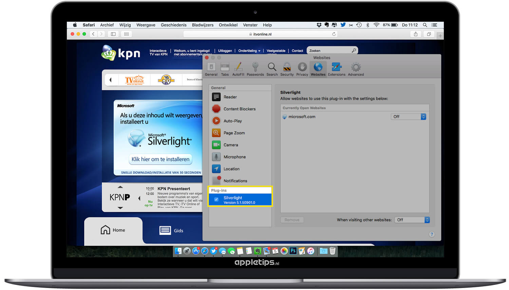Select Page Zoom in the sidebar
The height and width of the screenshot is (290, 509).
click(240, 133)
